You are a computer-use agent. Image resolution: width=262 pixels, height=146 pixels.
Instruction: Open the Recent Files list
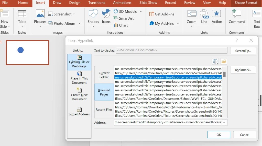tap(104, 110)
